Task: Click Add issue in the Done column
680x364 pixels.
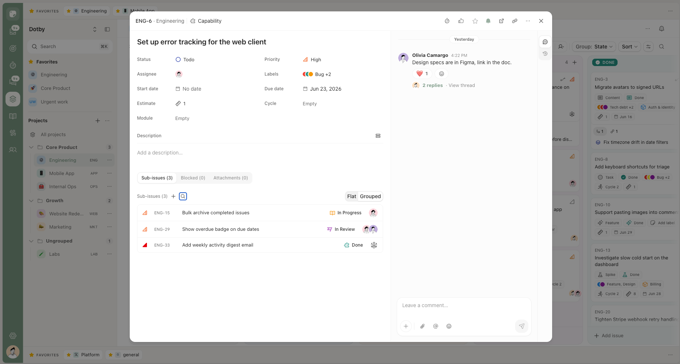Action: coord(609,336)
